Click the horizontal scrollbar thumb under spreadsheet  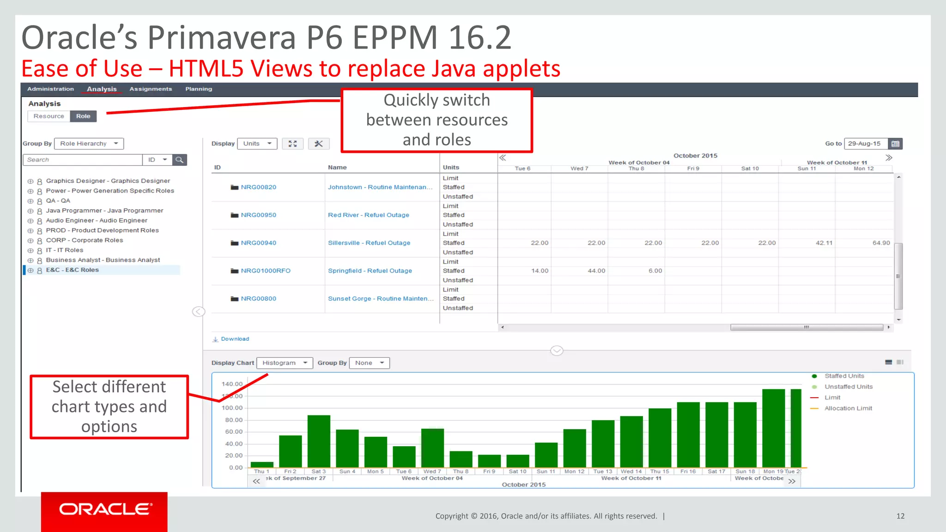(807, 327)
